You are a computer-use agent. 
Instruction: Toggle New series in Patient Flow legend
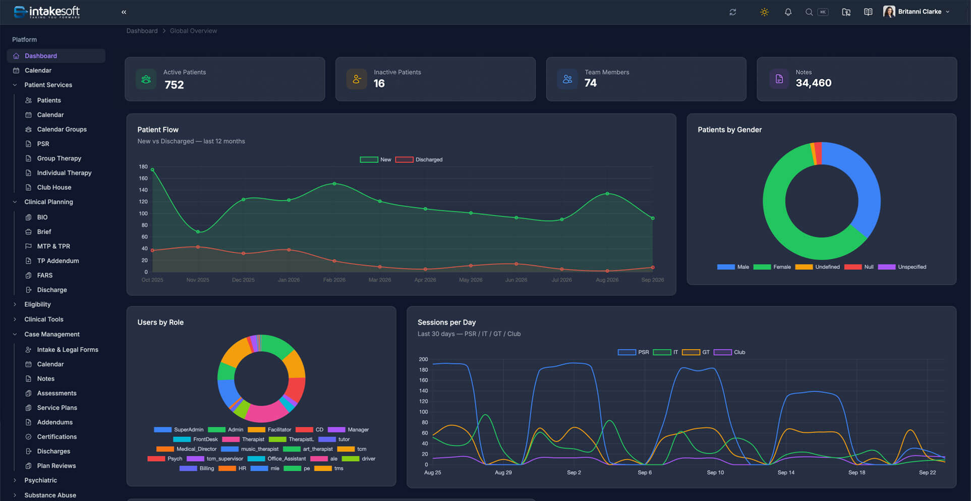pos(376,159)
